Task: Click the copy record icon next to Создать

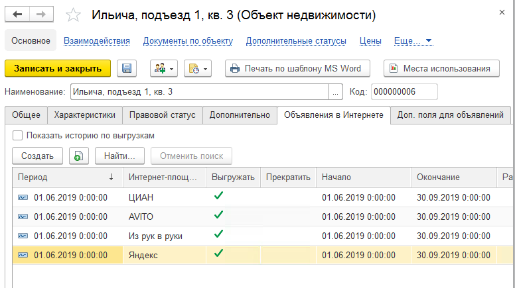Action: tap(79, 156)
